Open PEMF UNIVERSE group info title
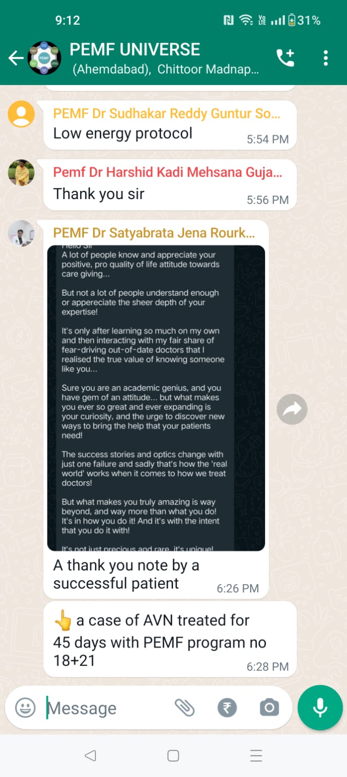 [x=135, y=49]
